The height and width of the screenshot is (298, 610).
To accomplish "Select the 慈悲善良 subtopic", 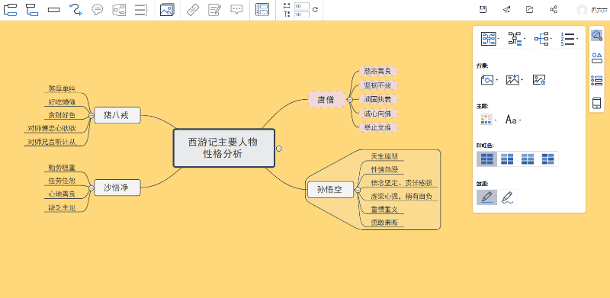I will (x=377, y=71).
